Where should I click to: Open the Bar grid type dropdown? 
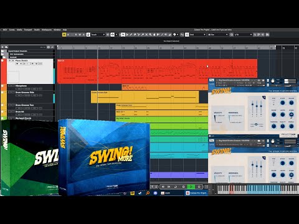218,35
